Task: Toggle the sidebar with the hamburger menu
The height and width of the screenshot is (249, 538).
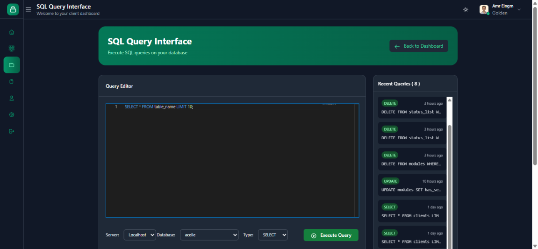Action: [x=29, y=9]
